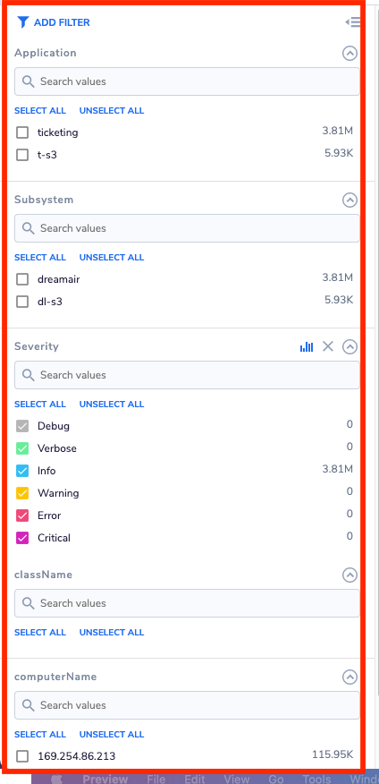Viewport: 379px width, 784px height.
Task: Check the ticketing application checkbox
Action: 22,132
